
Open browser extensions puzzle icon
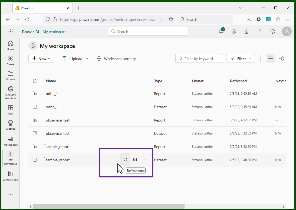(x=278, y=19)
